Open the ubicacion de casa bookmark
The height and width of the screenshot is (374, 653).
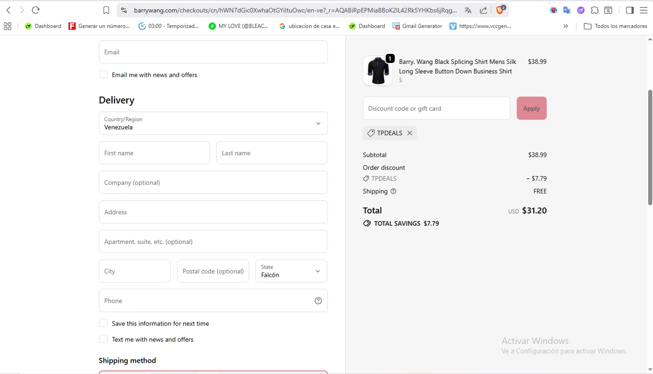tap(310, 26)
